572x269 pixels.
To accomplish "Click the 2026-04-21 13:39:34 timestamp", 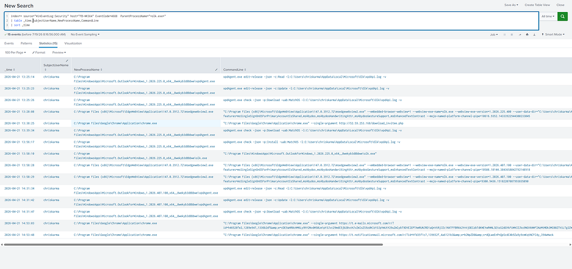I will pyautogui.click(x=19, y=130).
